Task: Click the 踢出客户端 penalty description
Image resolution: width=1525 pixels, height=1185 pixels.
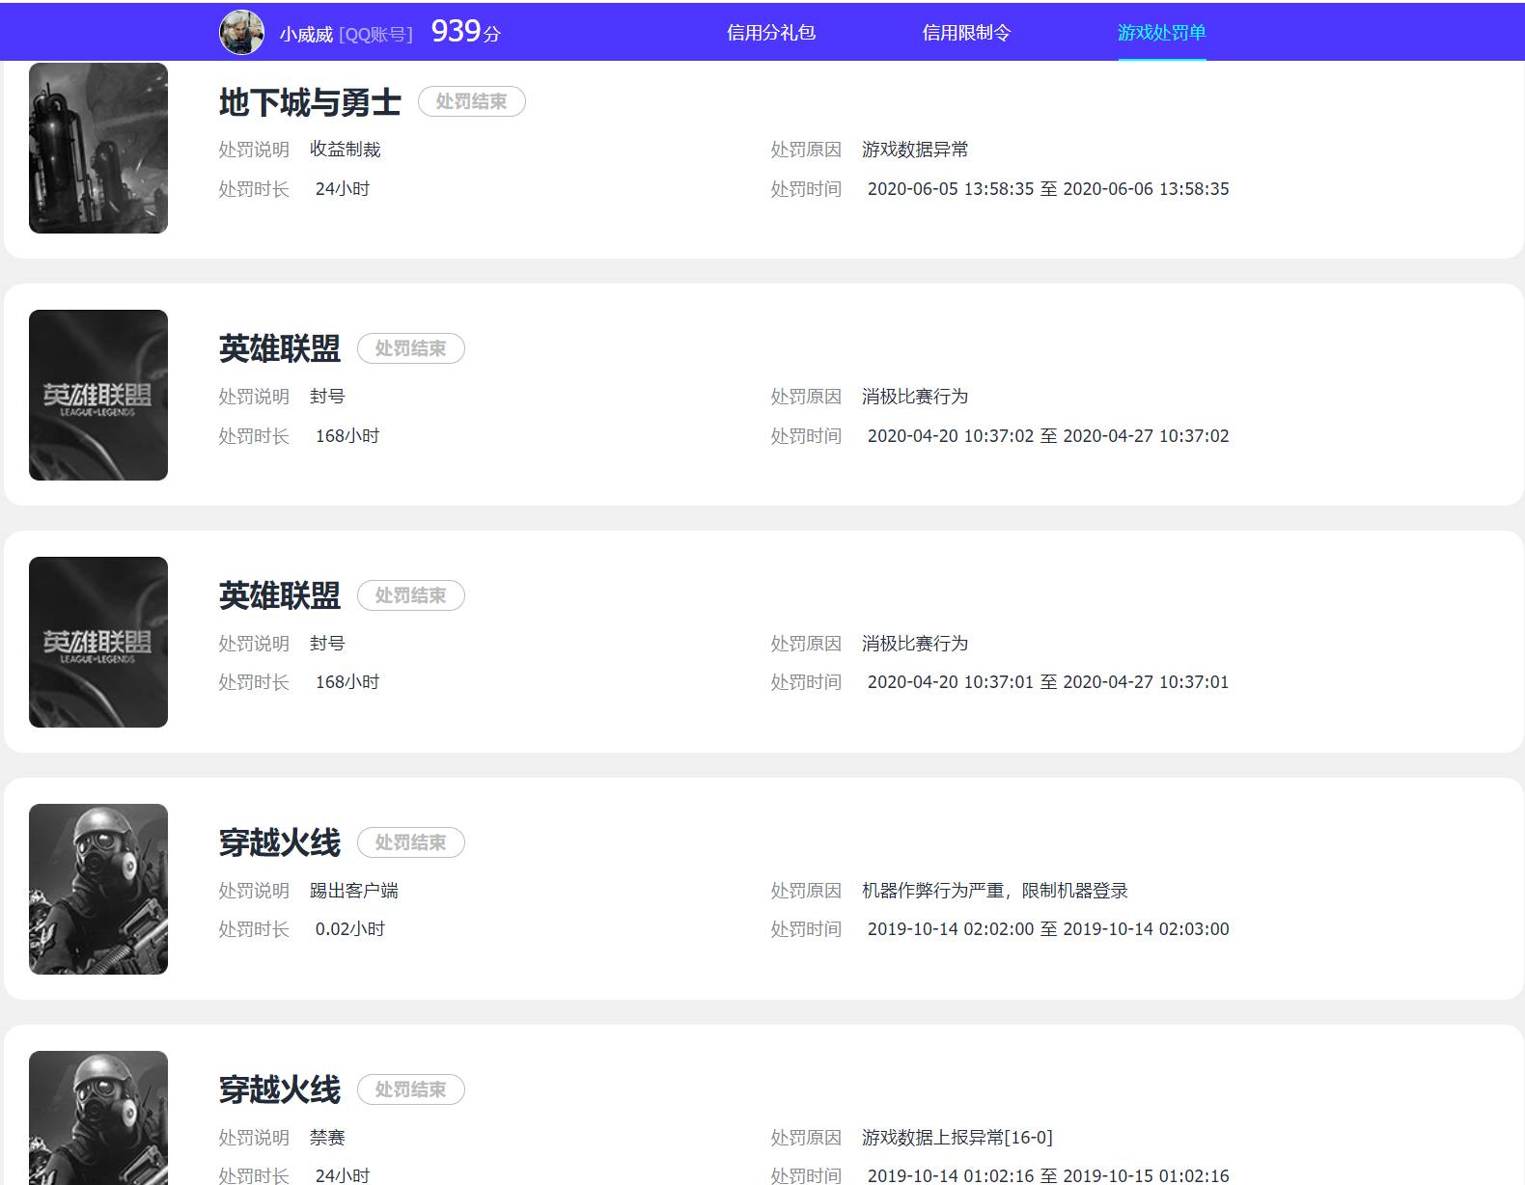Action: tap(354, 891)
